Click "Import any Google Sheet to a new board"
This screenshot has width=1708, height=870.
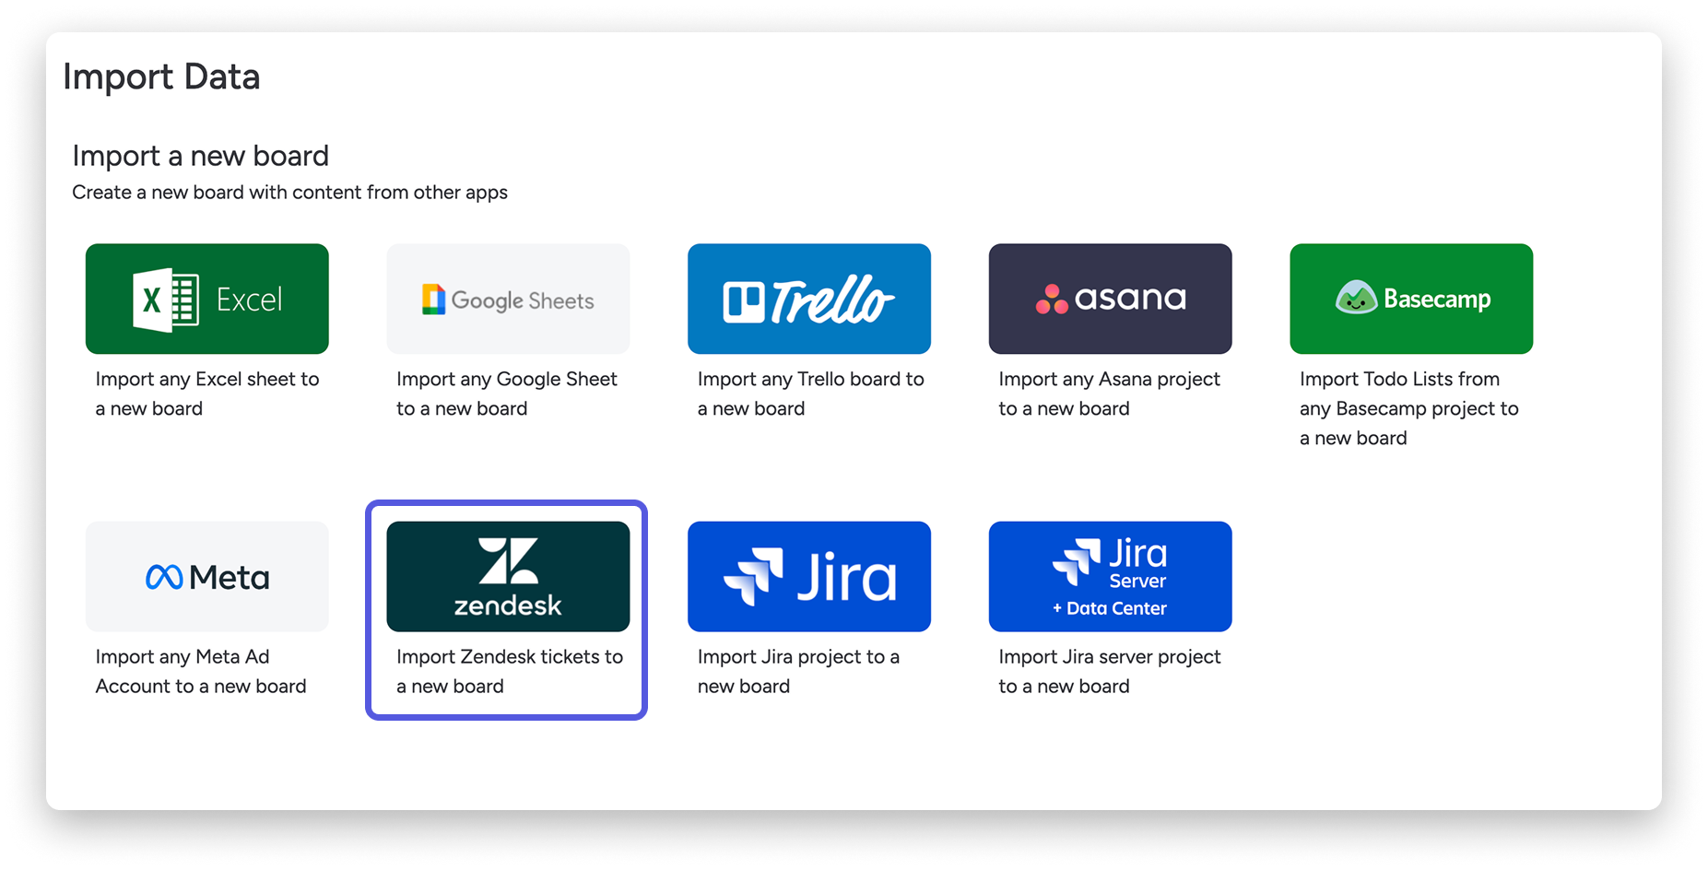pyautogui.click(x=507, y=394)
